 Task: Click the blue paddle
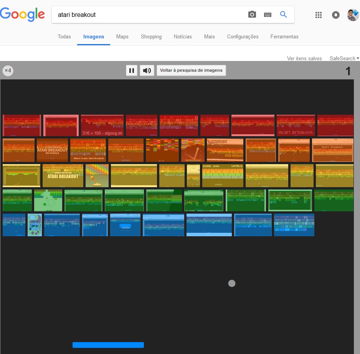[108, 345]
